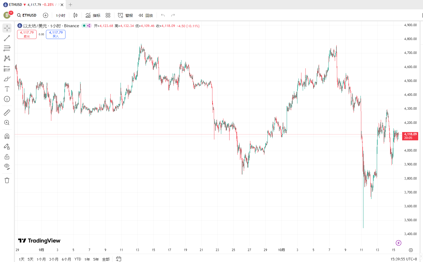Image resolution: width=423 pixels, height=262 pixels.
Task: Open the emoji sticker tool
Action: tap(7, 99)
